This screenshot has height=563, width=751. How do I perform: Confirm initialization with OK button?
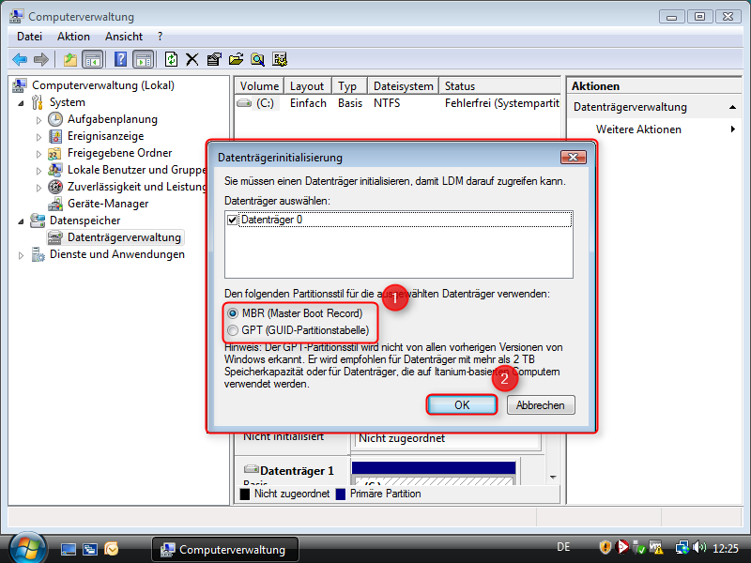coord(462,405)
